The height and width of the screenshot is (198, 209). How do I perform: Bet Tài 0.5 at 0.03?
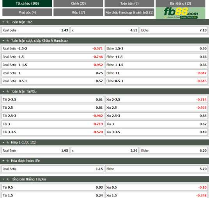(x=53, y=187)
